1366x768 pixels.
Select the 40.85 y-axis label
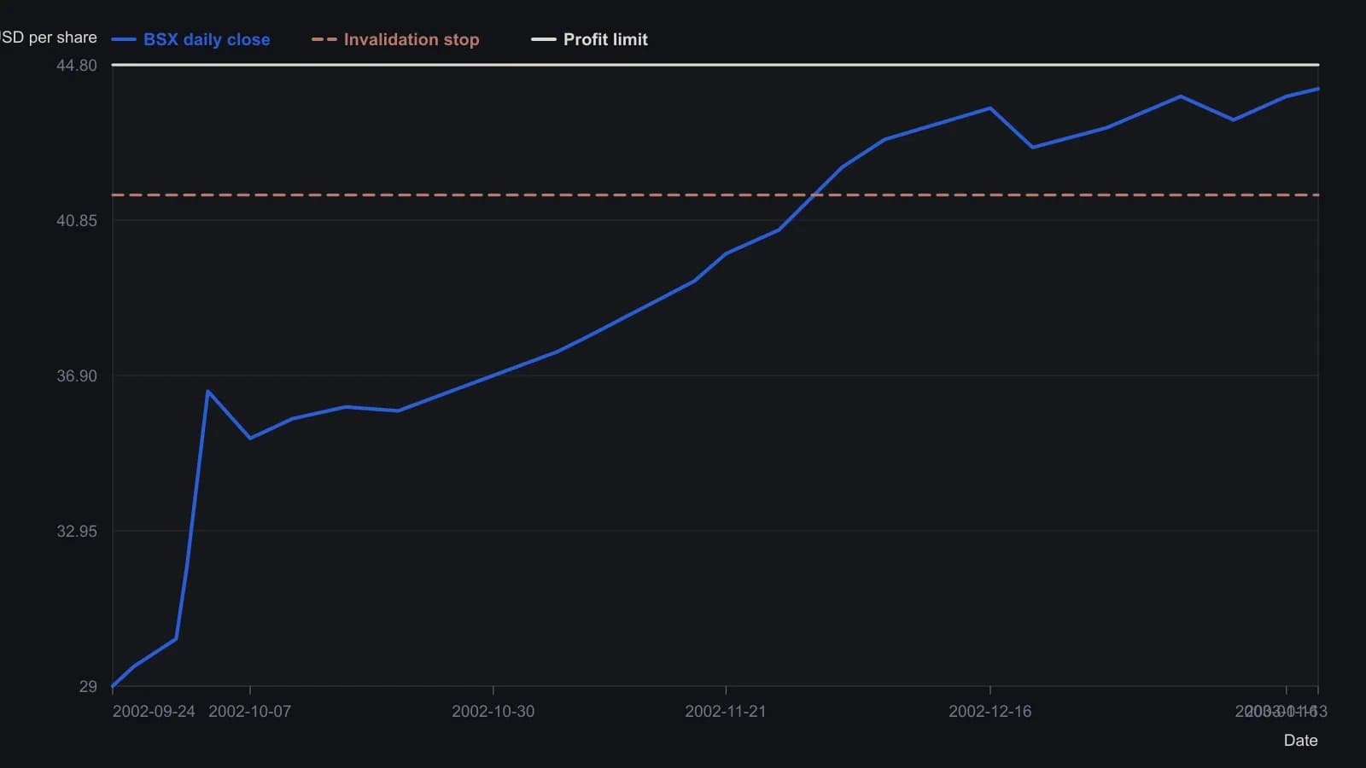77,220
